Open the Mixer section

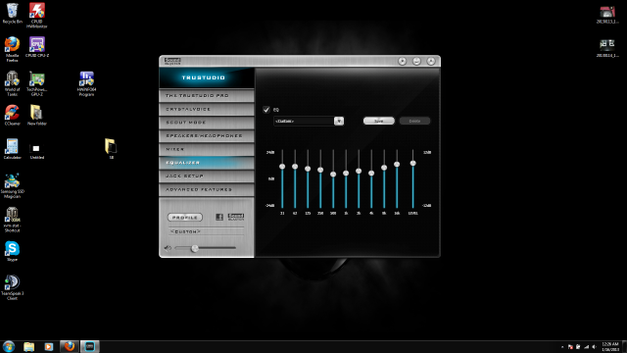click(x=207, y=149)
